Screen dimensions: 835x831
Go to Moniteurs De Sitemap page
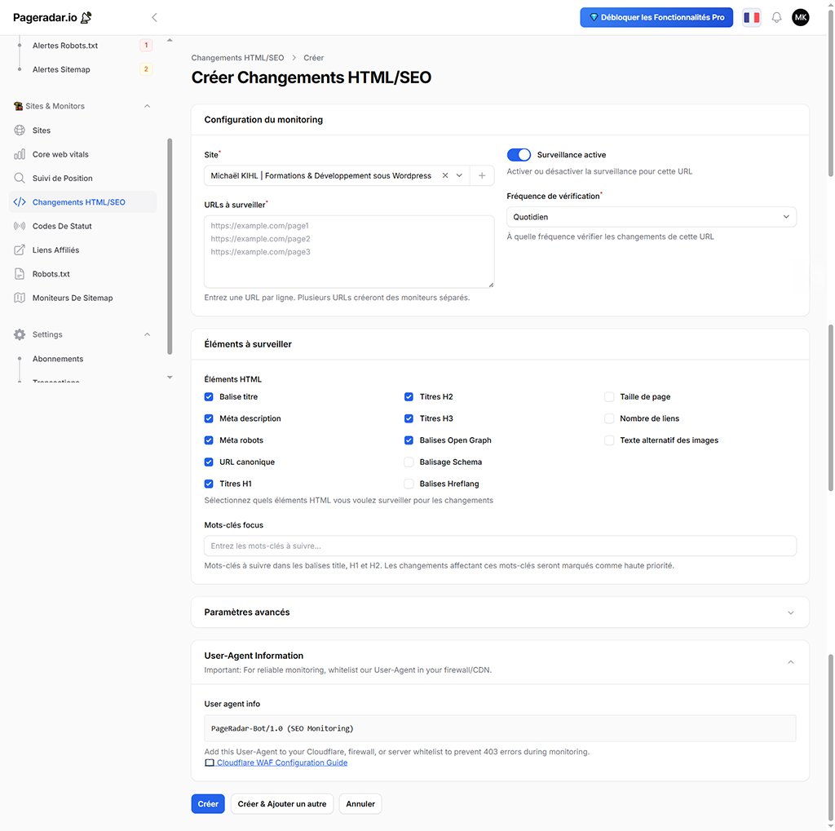coord(73,298)
